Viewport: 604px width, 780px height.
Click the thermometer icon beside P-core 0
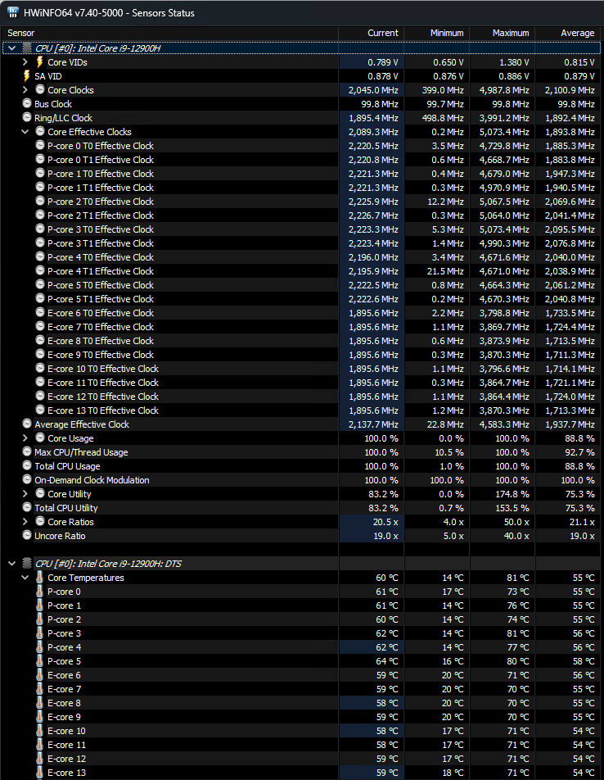coord(40,592)
